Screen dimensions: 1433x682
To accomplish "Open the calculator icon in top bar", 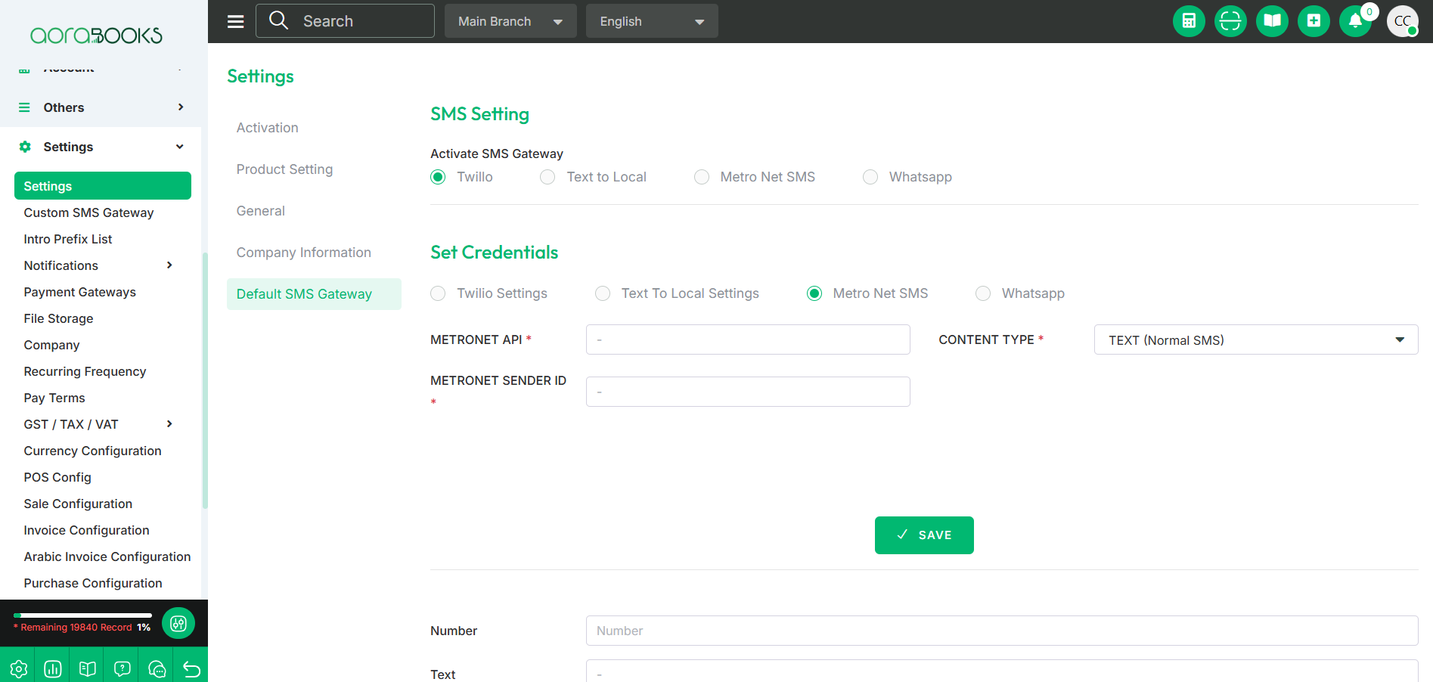I will [x=1189, y=21].
